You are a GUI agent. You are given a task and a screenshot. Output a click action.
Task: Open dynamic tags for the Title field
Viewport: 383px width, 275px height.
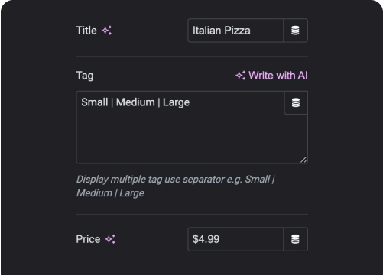coord(295,31)
